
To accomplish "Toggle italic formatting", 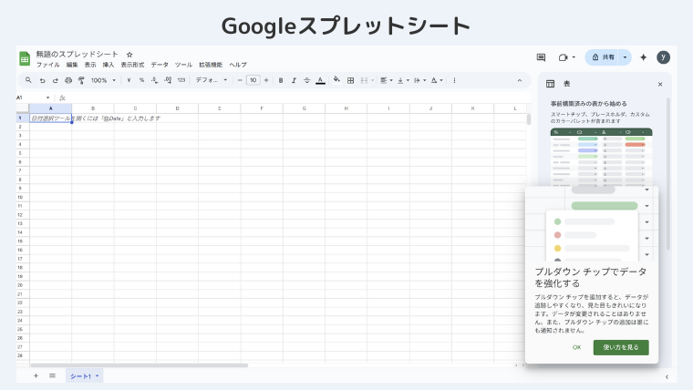I will (x=294, y=80).
